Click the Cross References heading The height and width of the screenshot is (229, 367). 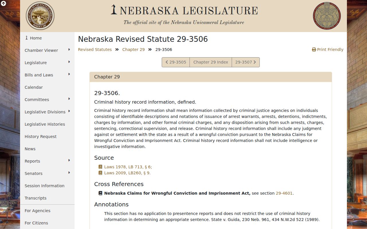119,184
